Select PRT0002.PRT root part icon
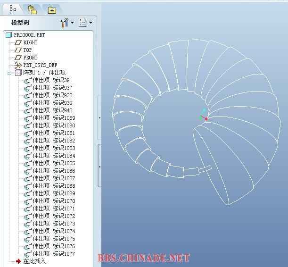The height and width of the screenshot is (267, 288). pos(8,35)
